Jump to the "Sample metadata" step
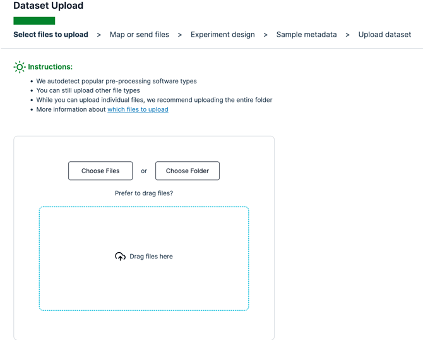Image resolution: width=423 pixels, height=340 pixels. pos(306,35)
